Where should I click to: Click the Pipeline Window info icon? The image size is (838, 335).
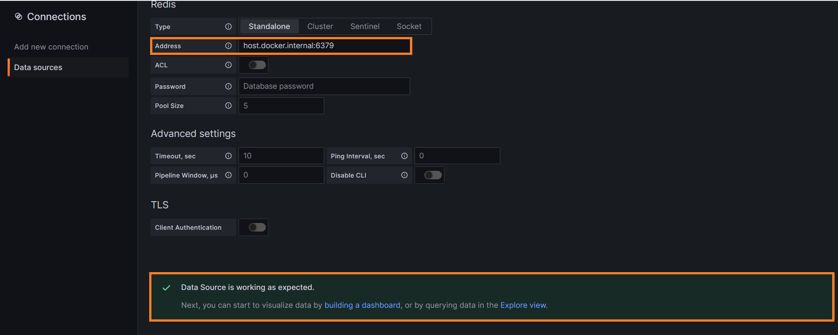pos(228,175)
